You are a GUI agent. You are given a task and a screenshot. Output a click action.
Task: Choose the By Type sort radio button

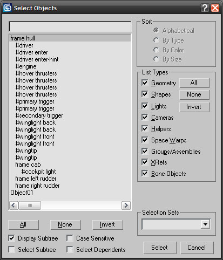click(156, 40)
